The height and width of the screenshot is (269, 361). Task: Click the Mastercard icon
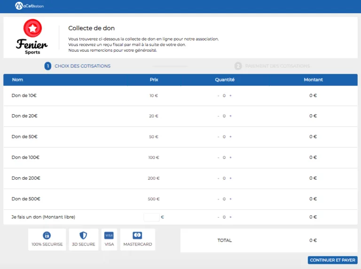137,235
